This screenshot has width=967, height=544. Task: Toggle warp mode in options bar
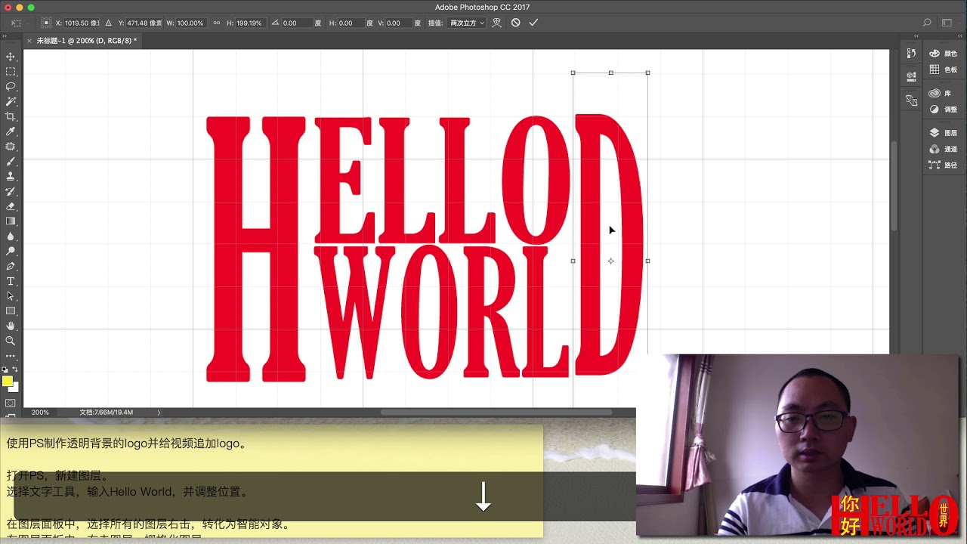pyautogui.click(x=496, y=23)
